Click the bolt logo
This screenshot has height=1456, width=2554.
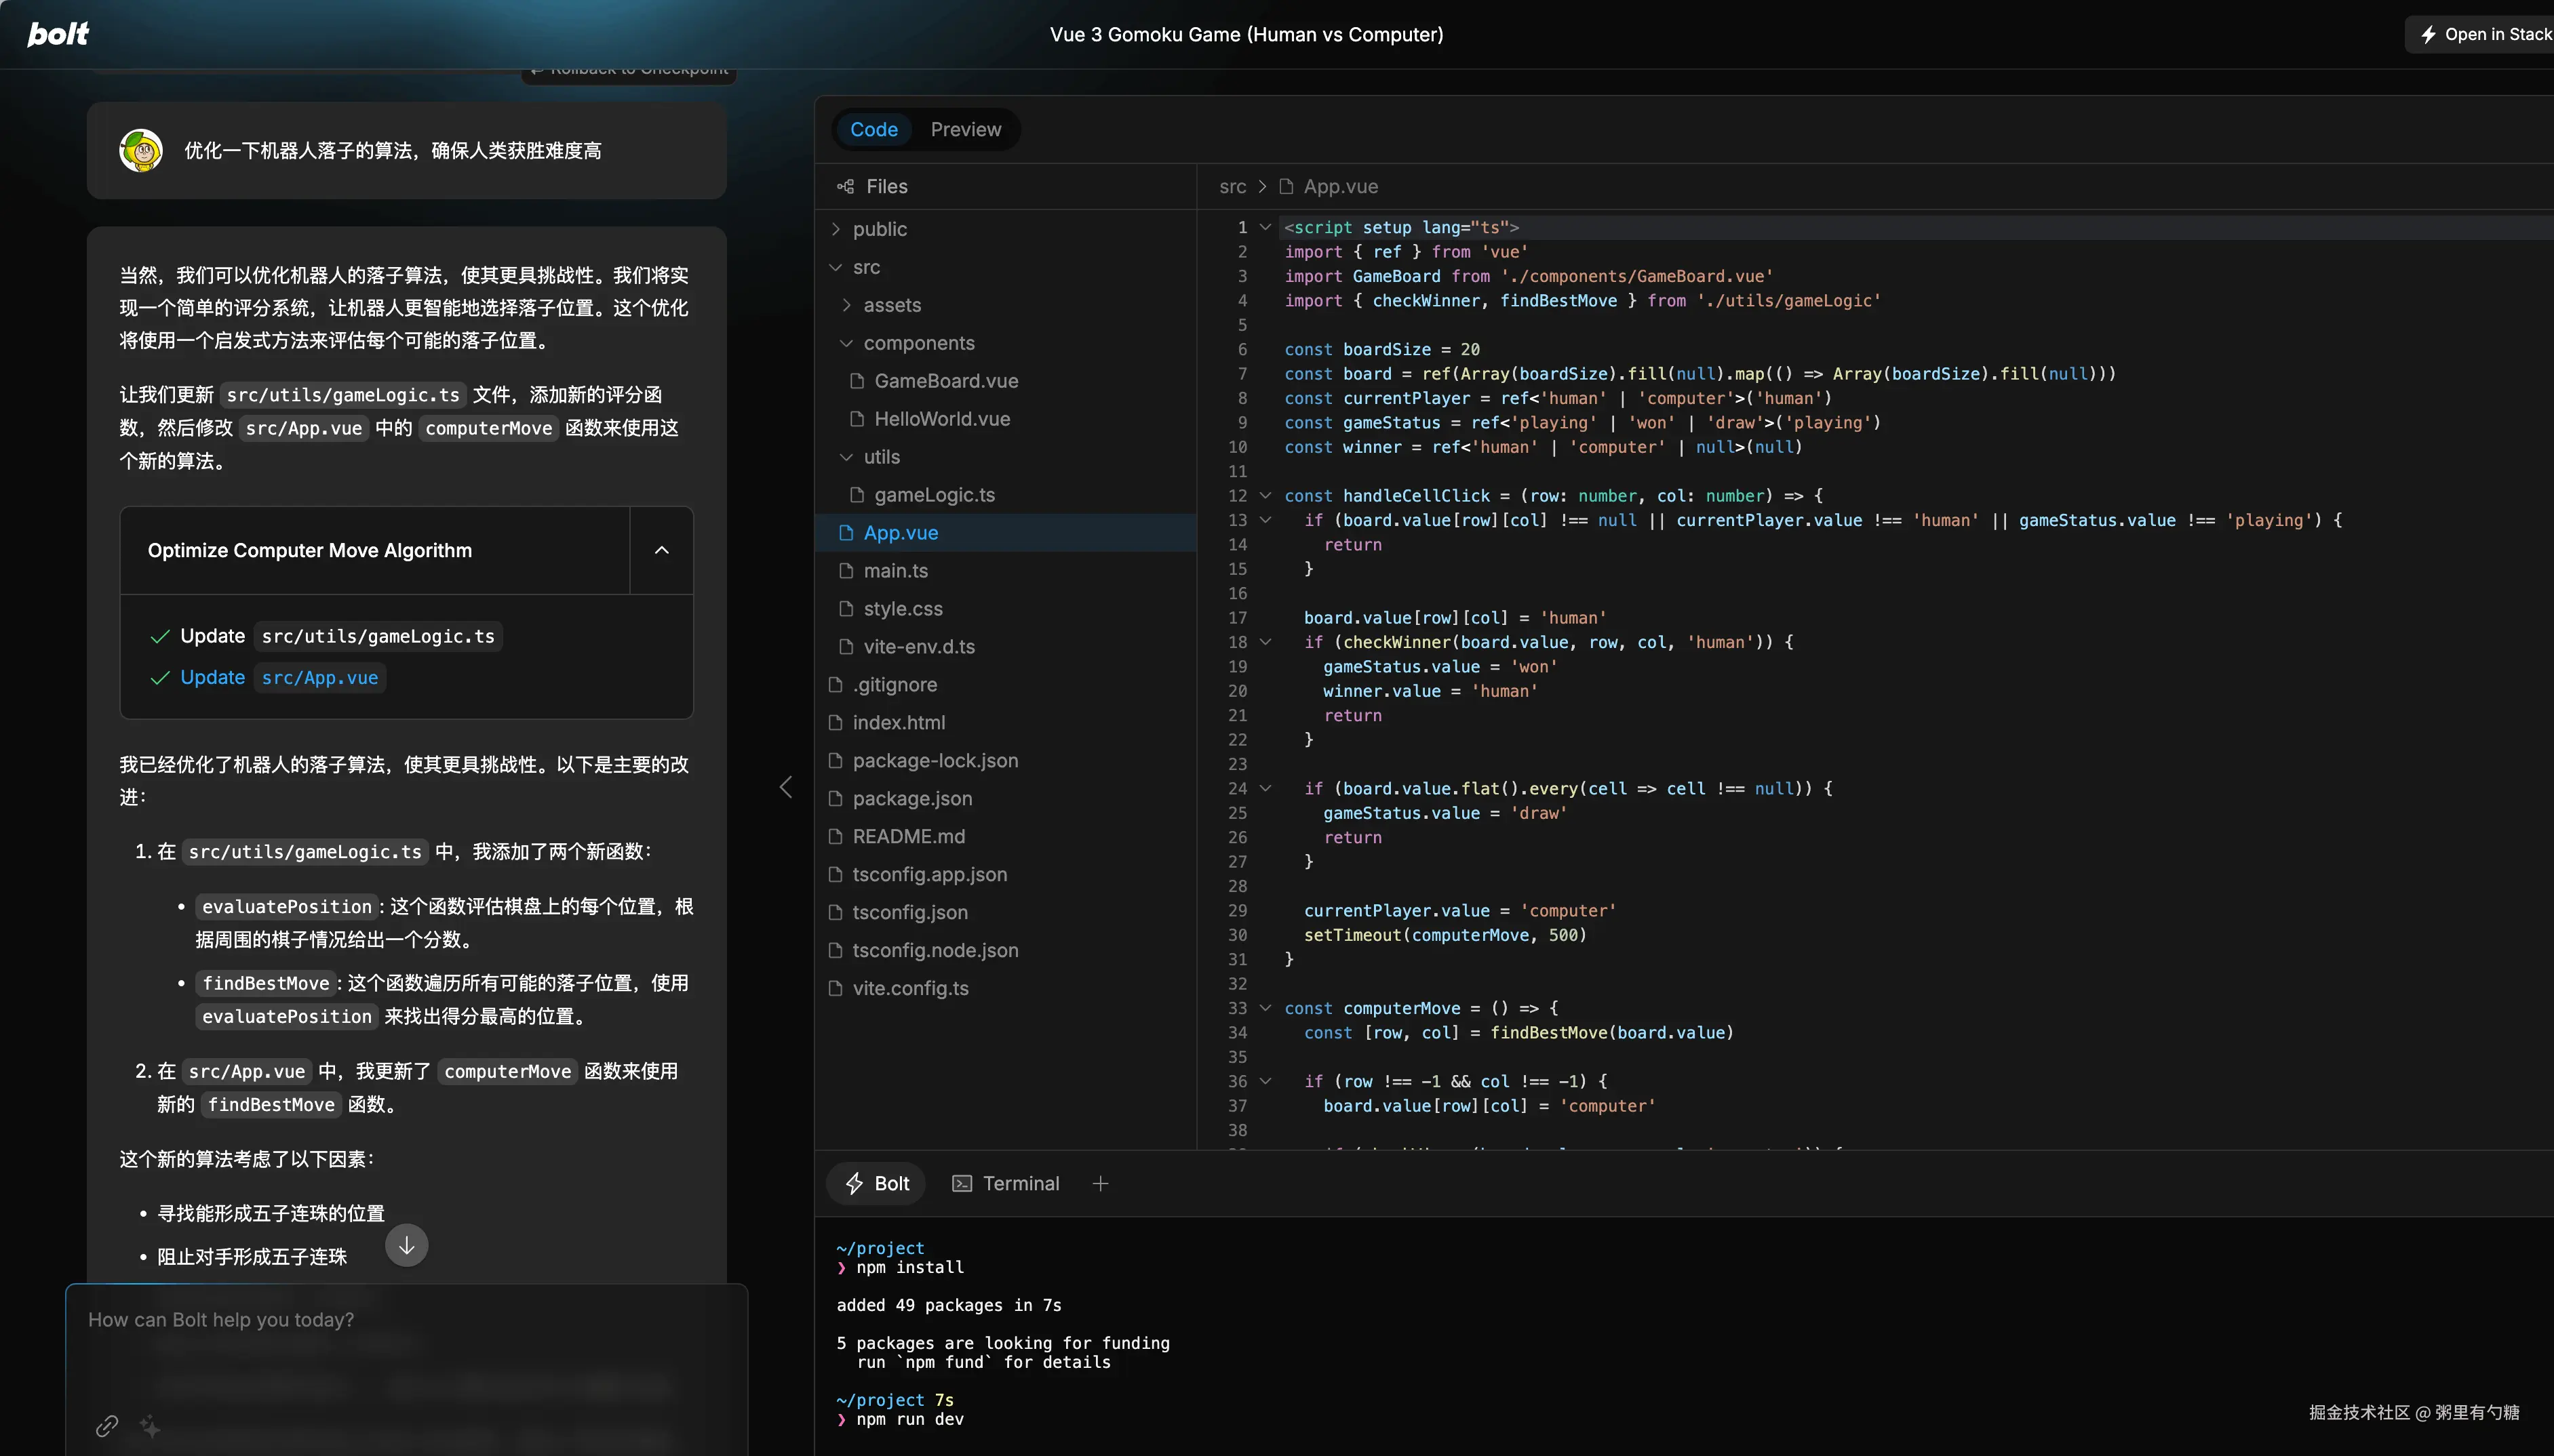coord(58,34)
